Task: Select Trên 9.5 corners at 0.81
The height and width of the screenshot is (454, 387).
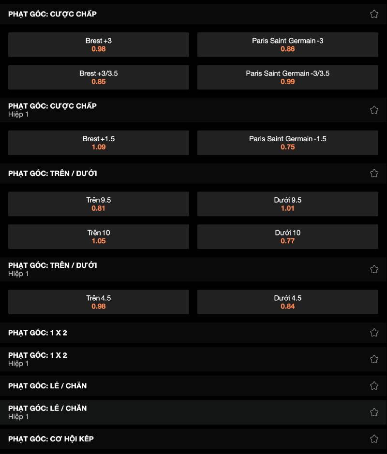Action: [99, 204]
